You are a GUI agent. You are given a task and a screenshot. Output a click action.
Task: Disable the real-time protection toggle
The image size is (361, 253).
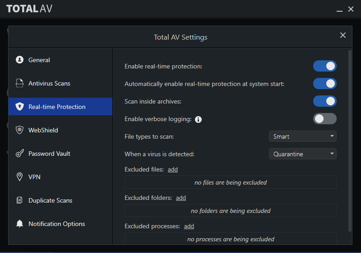[324, 66]
